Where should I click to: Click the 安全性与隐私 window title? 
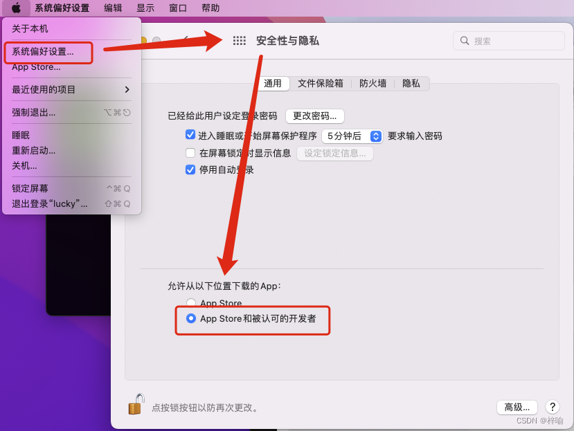tap(287, 41)
